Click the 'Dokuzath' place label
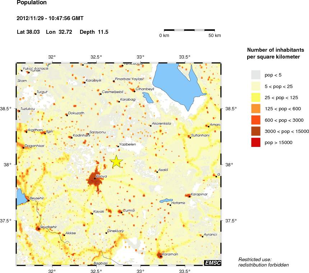 click(x=76, y=113)
